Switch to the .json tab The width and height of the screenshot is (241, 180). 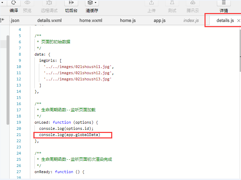tap(15, 20)
